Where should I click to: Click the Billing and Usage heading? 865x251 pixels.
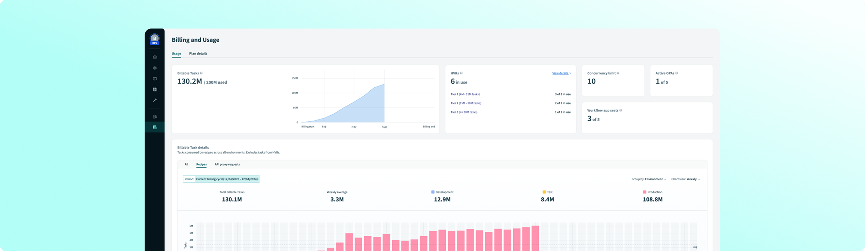[x=195, y=40]
